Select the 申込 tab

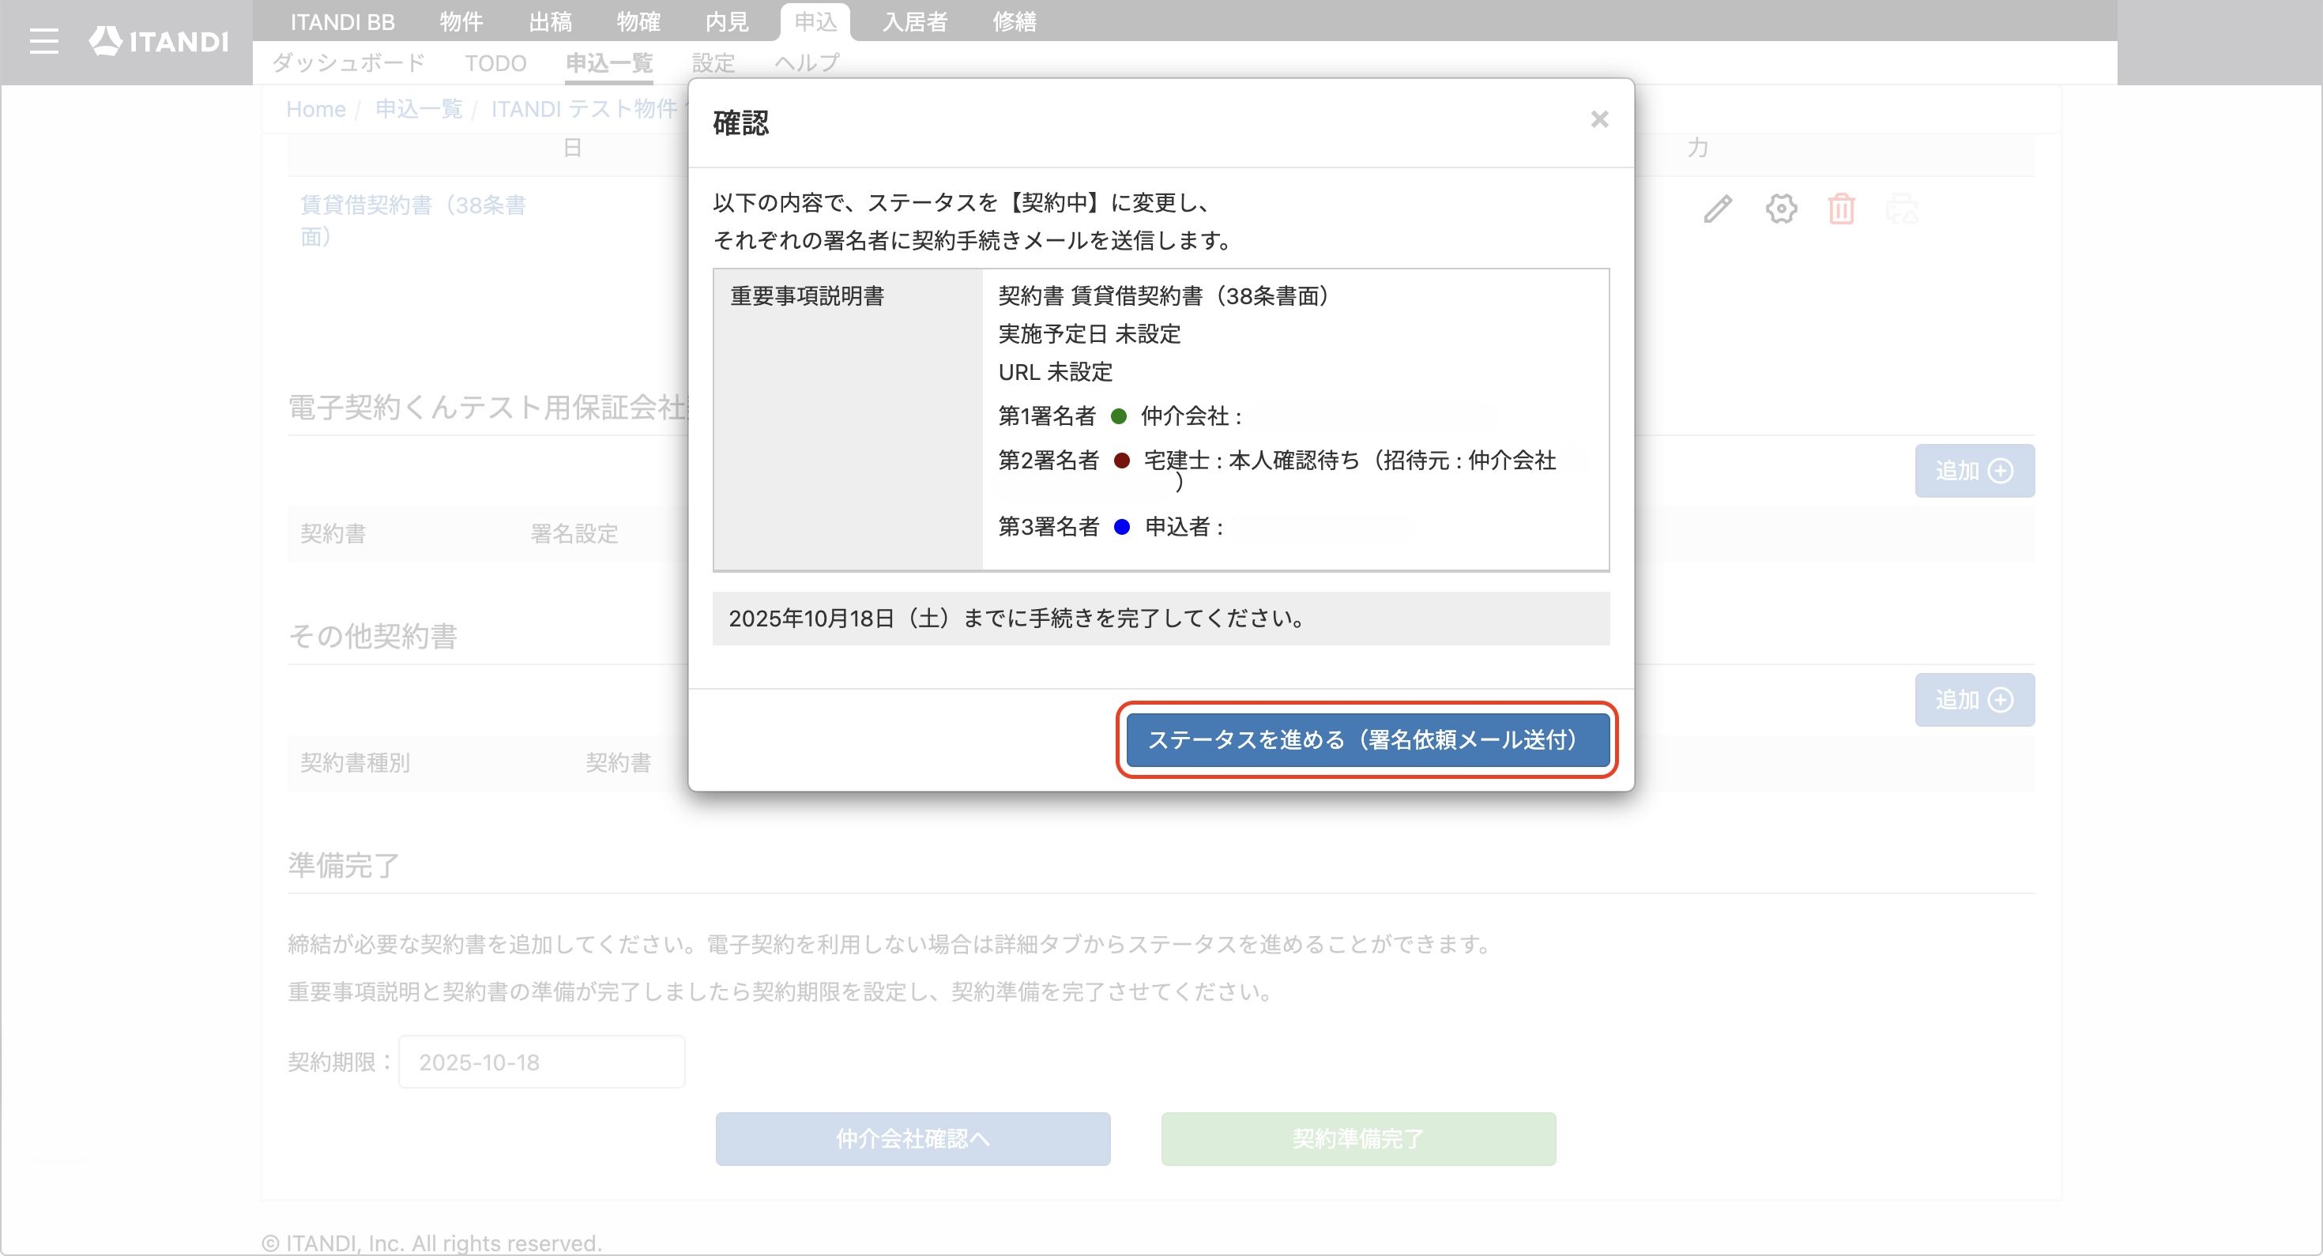[x=815, y=21]
